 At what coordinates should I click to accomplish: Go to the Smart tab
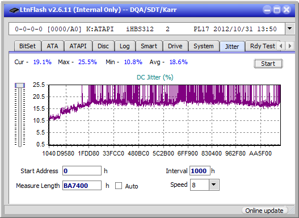click(x=149, y=46)
